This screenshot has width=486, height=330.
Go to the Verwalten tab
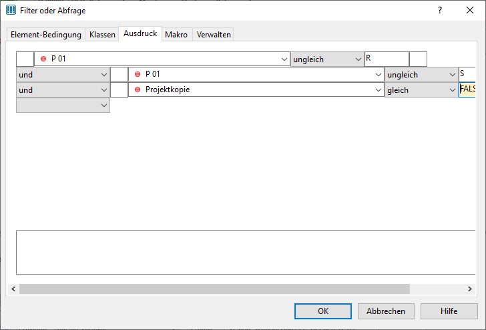[x=214, y=35]
